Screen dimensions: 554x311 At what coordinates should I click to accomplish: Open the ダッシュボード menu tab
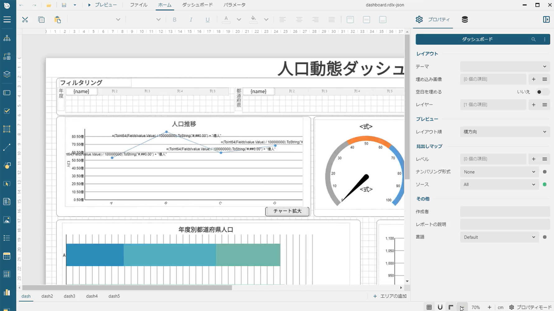coord(197,5)
